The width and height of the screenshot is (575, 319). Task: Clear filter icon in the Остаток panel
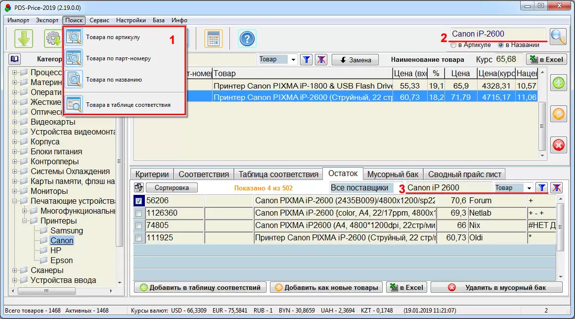click(556, 188)
